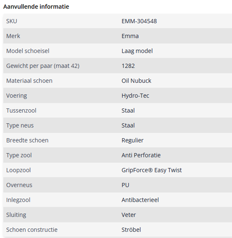This screenshot has width=232, height=238.
Task: Click the Model schoeisel label
Action: (28, 51)
